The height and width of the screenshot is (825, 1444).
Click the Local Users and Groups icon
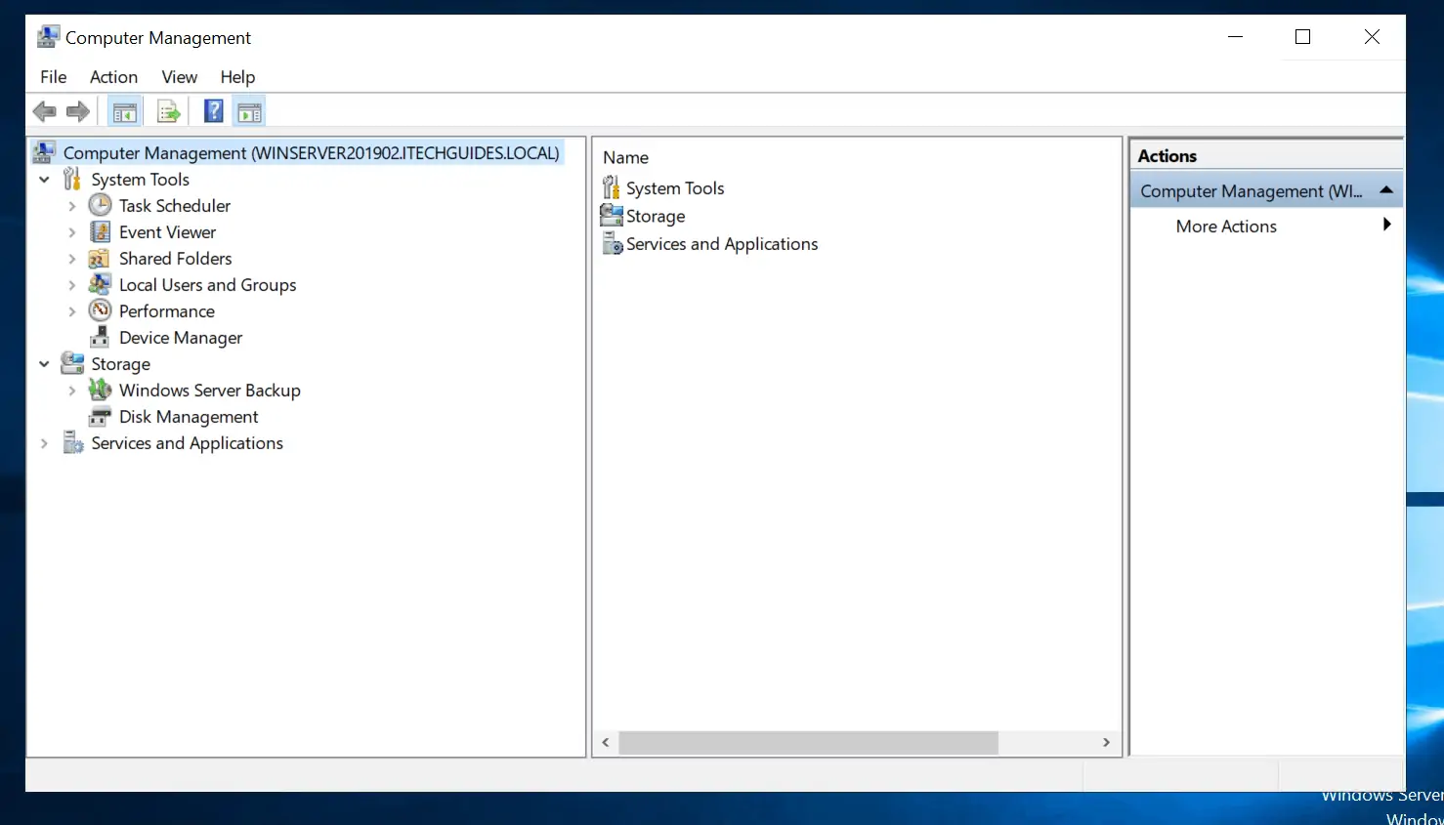click(99, 284)
